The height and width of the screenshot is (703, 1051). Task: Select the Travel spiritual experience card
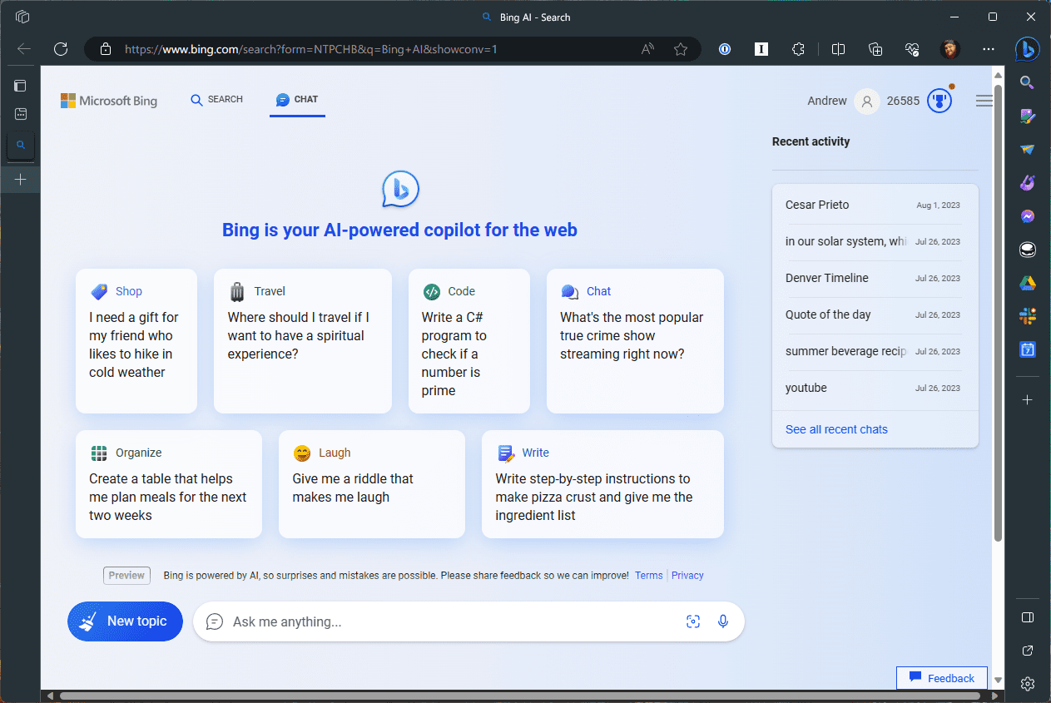303,341
